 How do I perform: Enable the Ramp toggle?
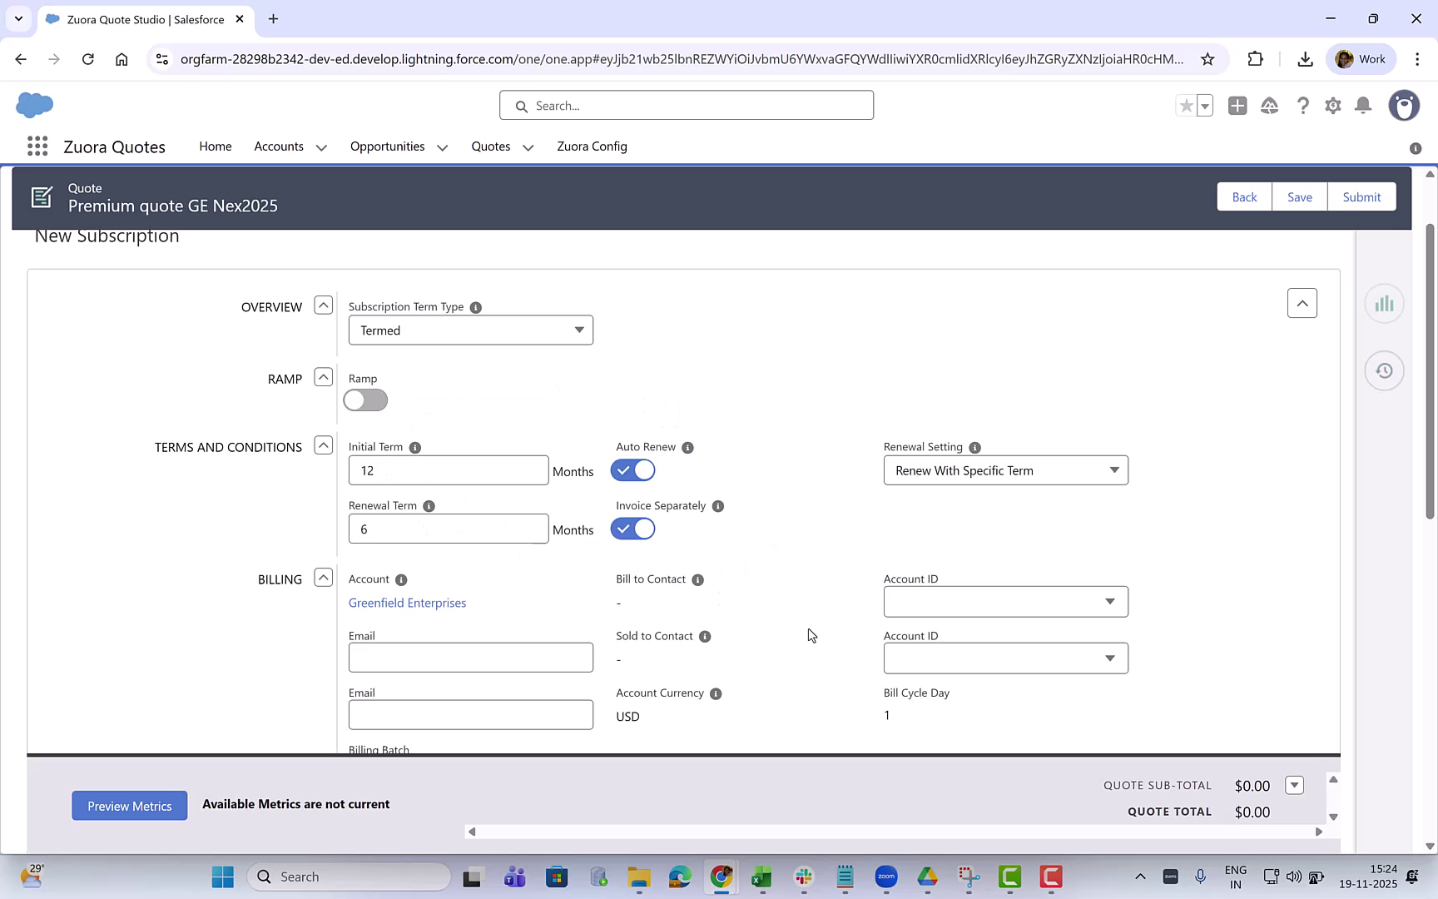point(364,400)
